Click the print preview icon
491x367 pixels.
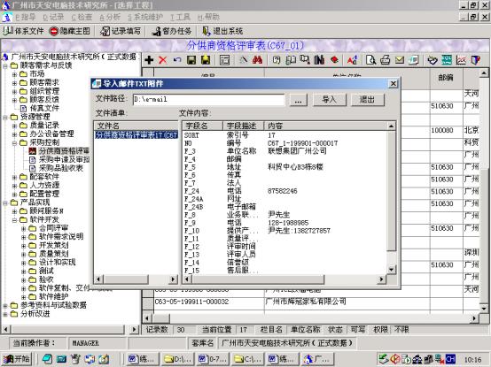point(370,60)
